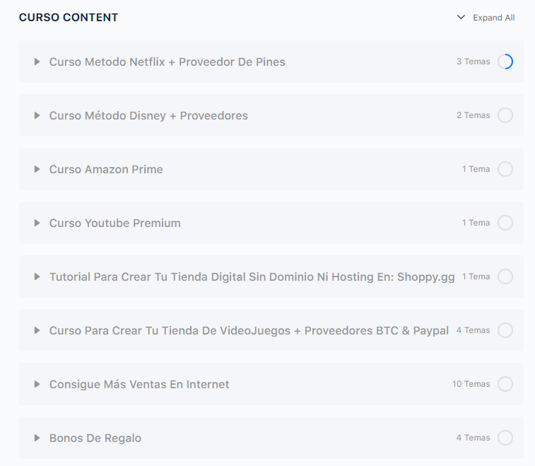The height and width of the screenshot is (466, 535).
Task: Expand the Curso Amazon Prime triangle
Action: click(x=37, y=169)
